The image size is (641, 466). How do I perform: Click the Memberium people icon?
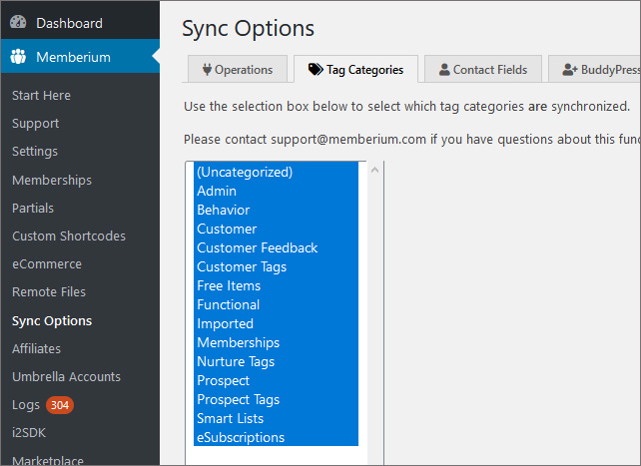(x=18, y=57)
